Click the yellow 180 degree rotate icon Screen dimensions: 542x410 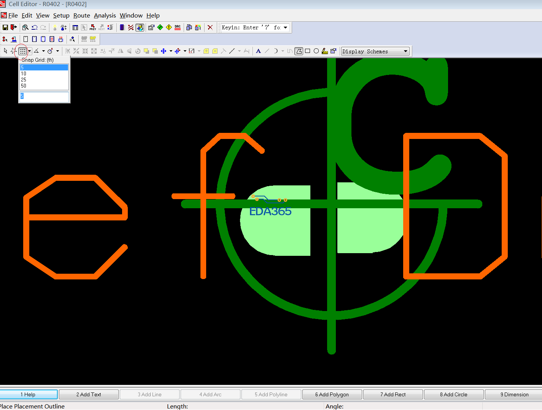click(x=93, y=39)
